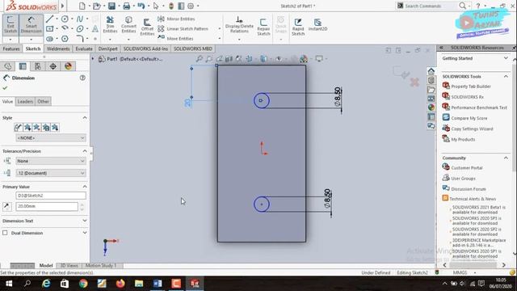Viewport: 517px width, 291px height.
Task: Open the Appearances color ball in task pane
Action: (x=431, y=108)
